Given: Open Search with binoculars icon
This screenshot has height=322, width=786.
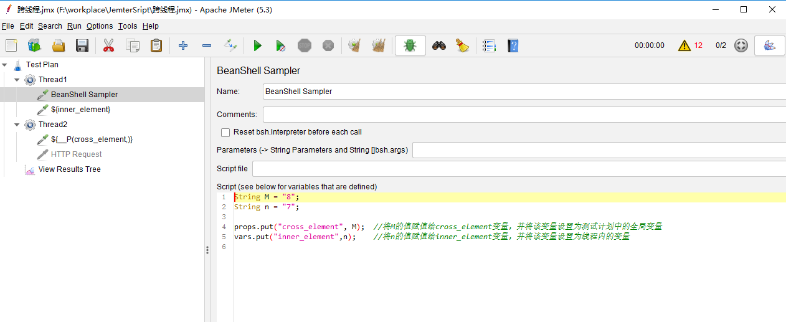Looking at the screenshot, I should (439, 45).
